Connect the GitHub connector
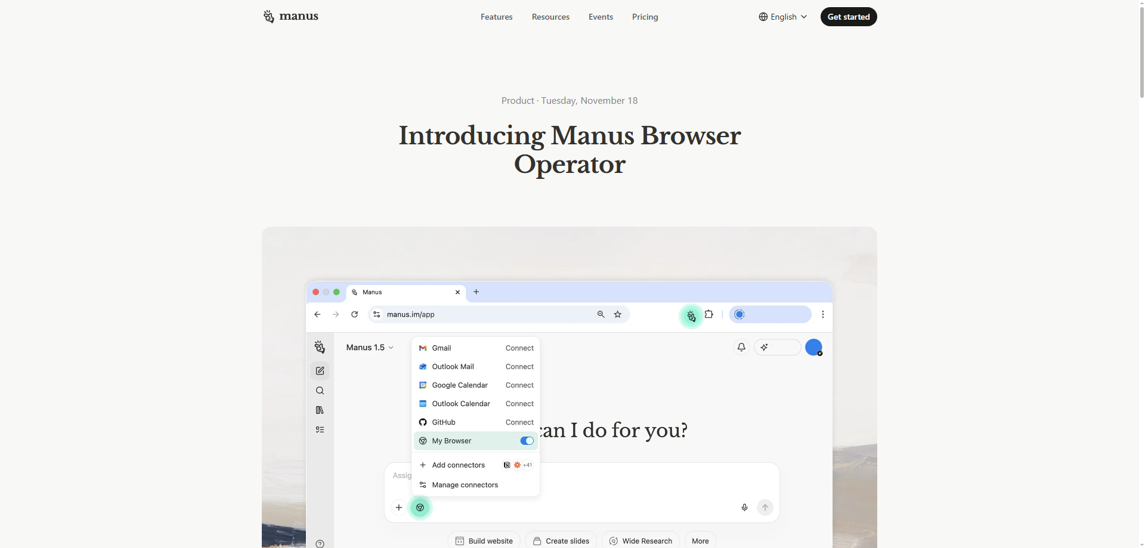This screenshot has width=1145, height=548. tap(518, 422)
